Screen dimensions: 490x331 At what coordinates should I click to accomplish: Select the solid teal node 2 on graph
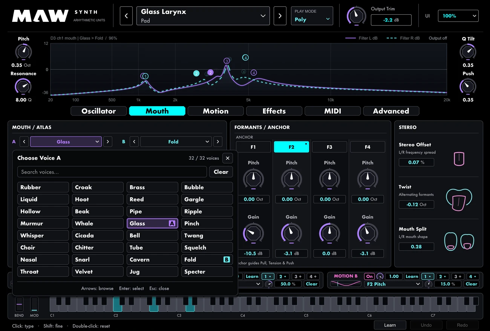click(196, 73)
